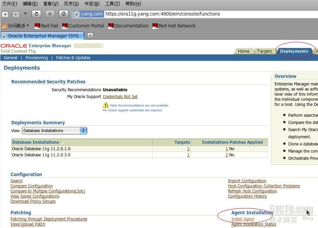
Task: Open the 书签(B) menu
Action: (92, 4)
